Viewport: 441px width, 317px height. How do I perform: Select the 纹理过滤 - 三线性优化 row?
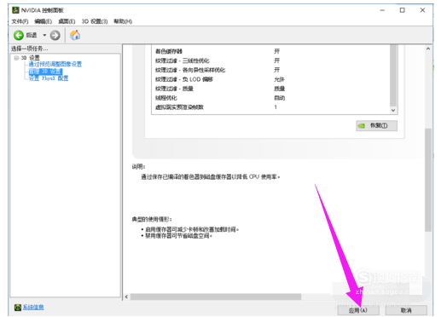tap(271, 61)
